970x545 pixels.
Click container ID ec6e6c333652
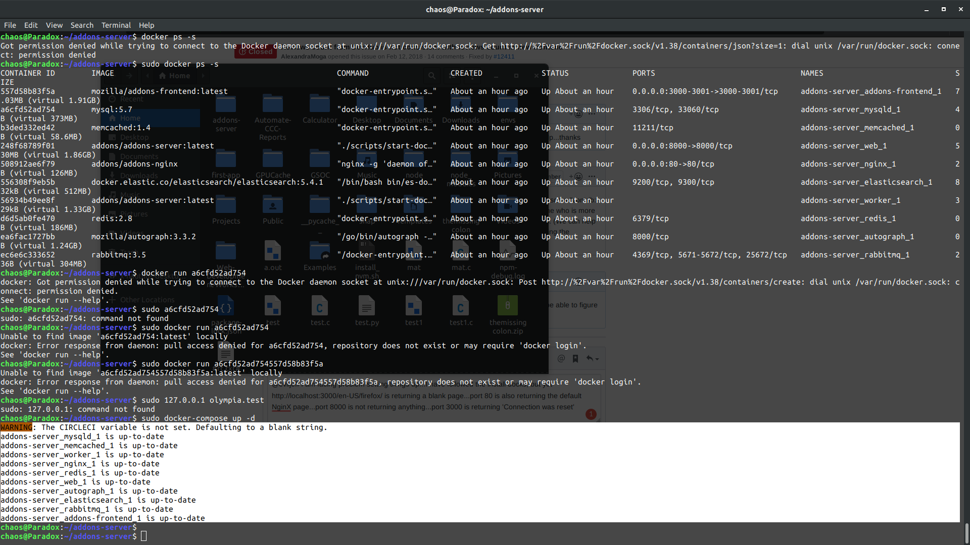click(28, 255)
